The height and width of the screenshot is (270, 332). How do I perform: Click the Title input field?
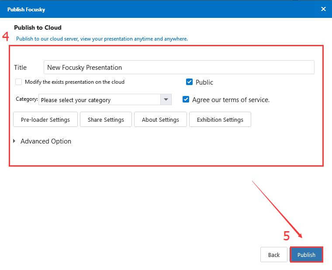[x=179, y=67]
